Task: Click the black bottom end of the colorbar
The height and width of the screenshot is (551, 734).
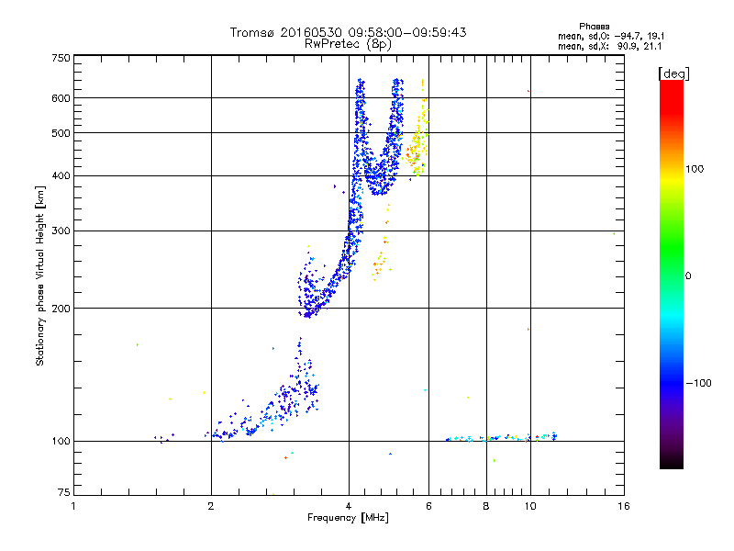Action: [x=672, y=462]
